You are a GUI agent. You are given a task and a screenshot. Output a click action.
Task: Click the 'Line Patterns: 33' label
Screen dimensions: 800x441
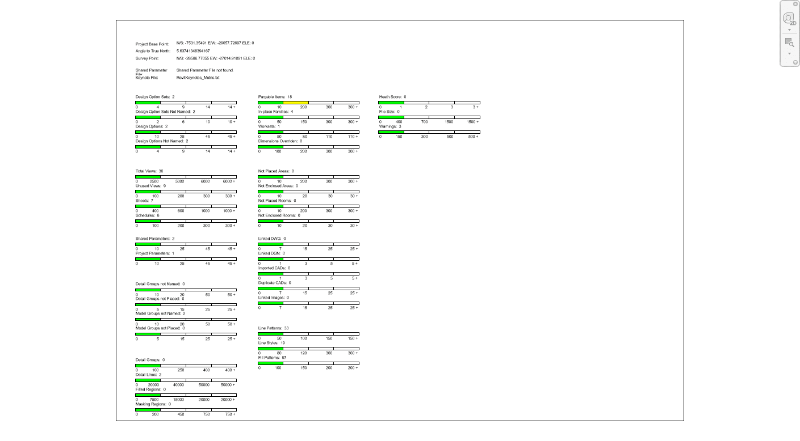tap(274, 328)
